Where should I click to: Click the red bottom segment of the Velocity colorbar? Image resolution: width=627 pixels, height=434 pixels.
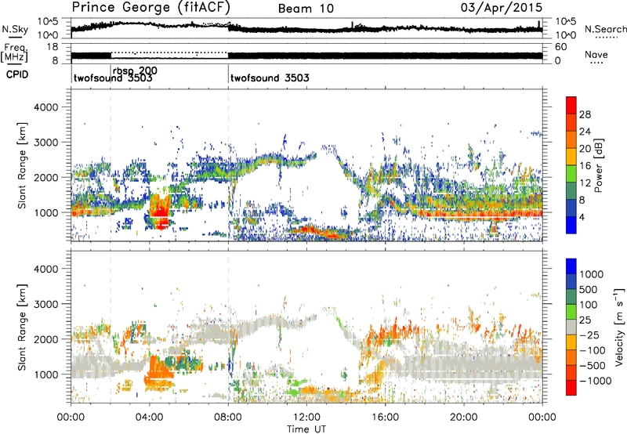point(571,388)
